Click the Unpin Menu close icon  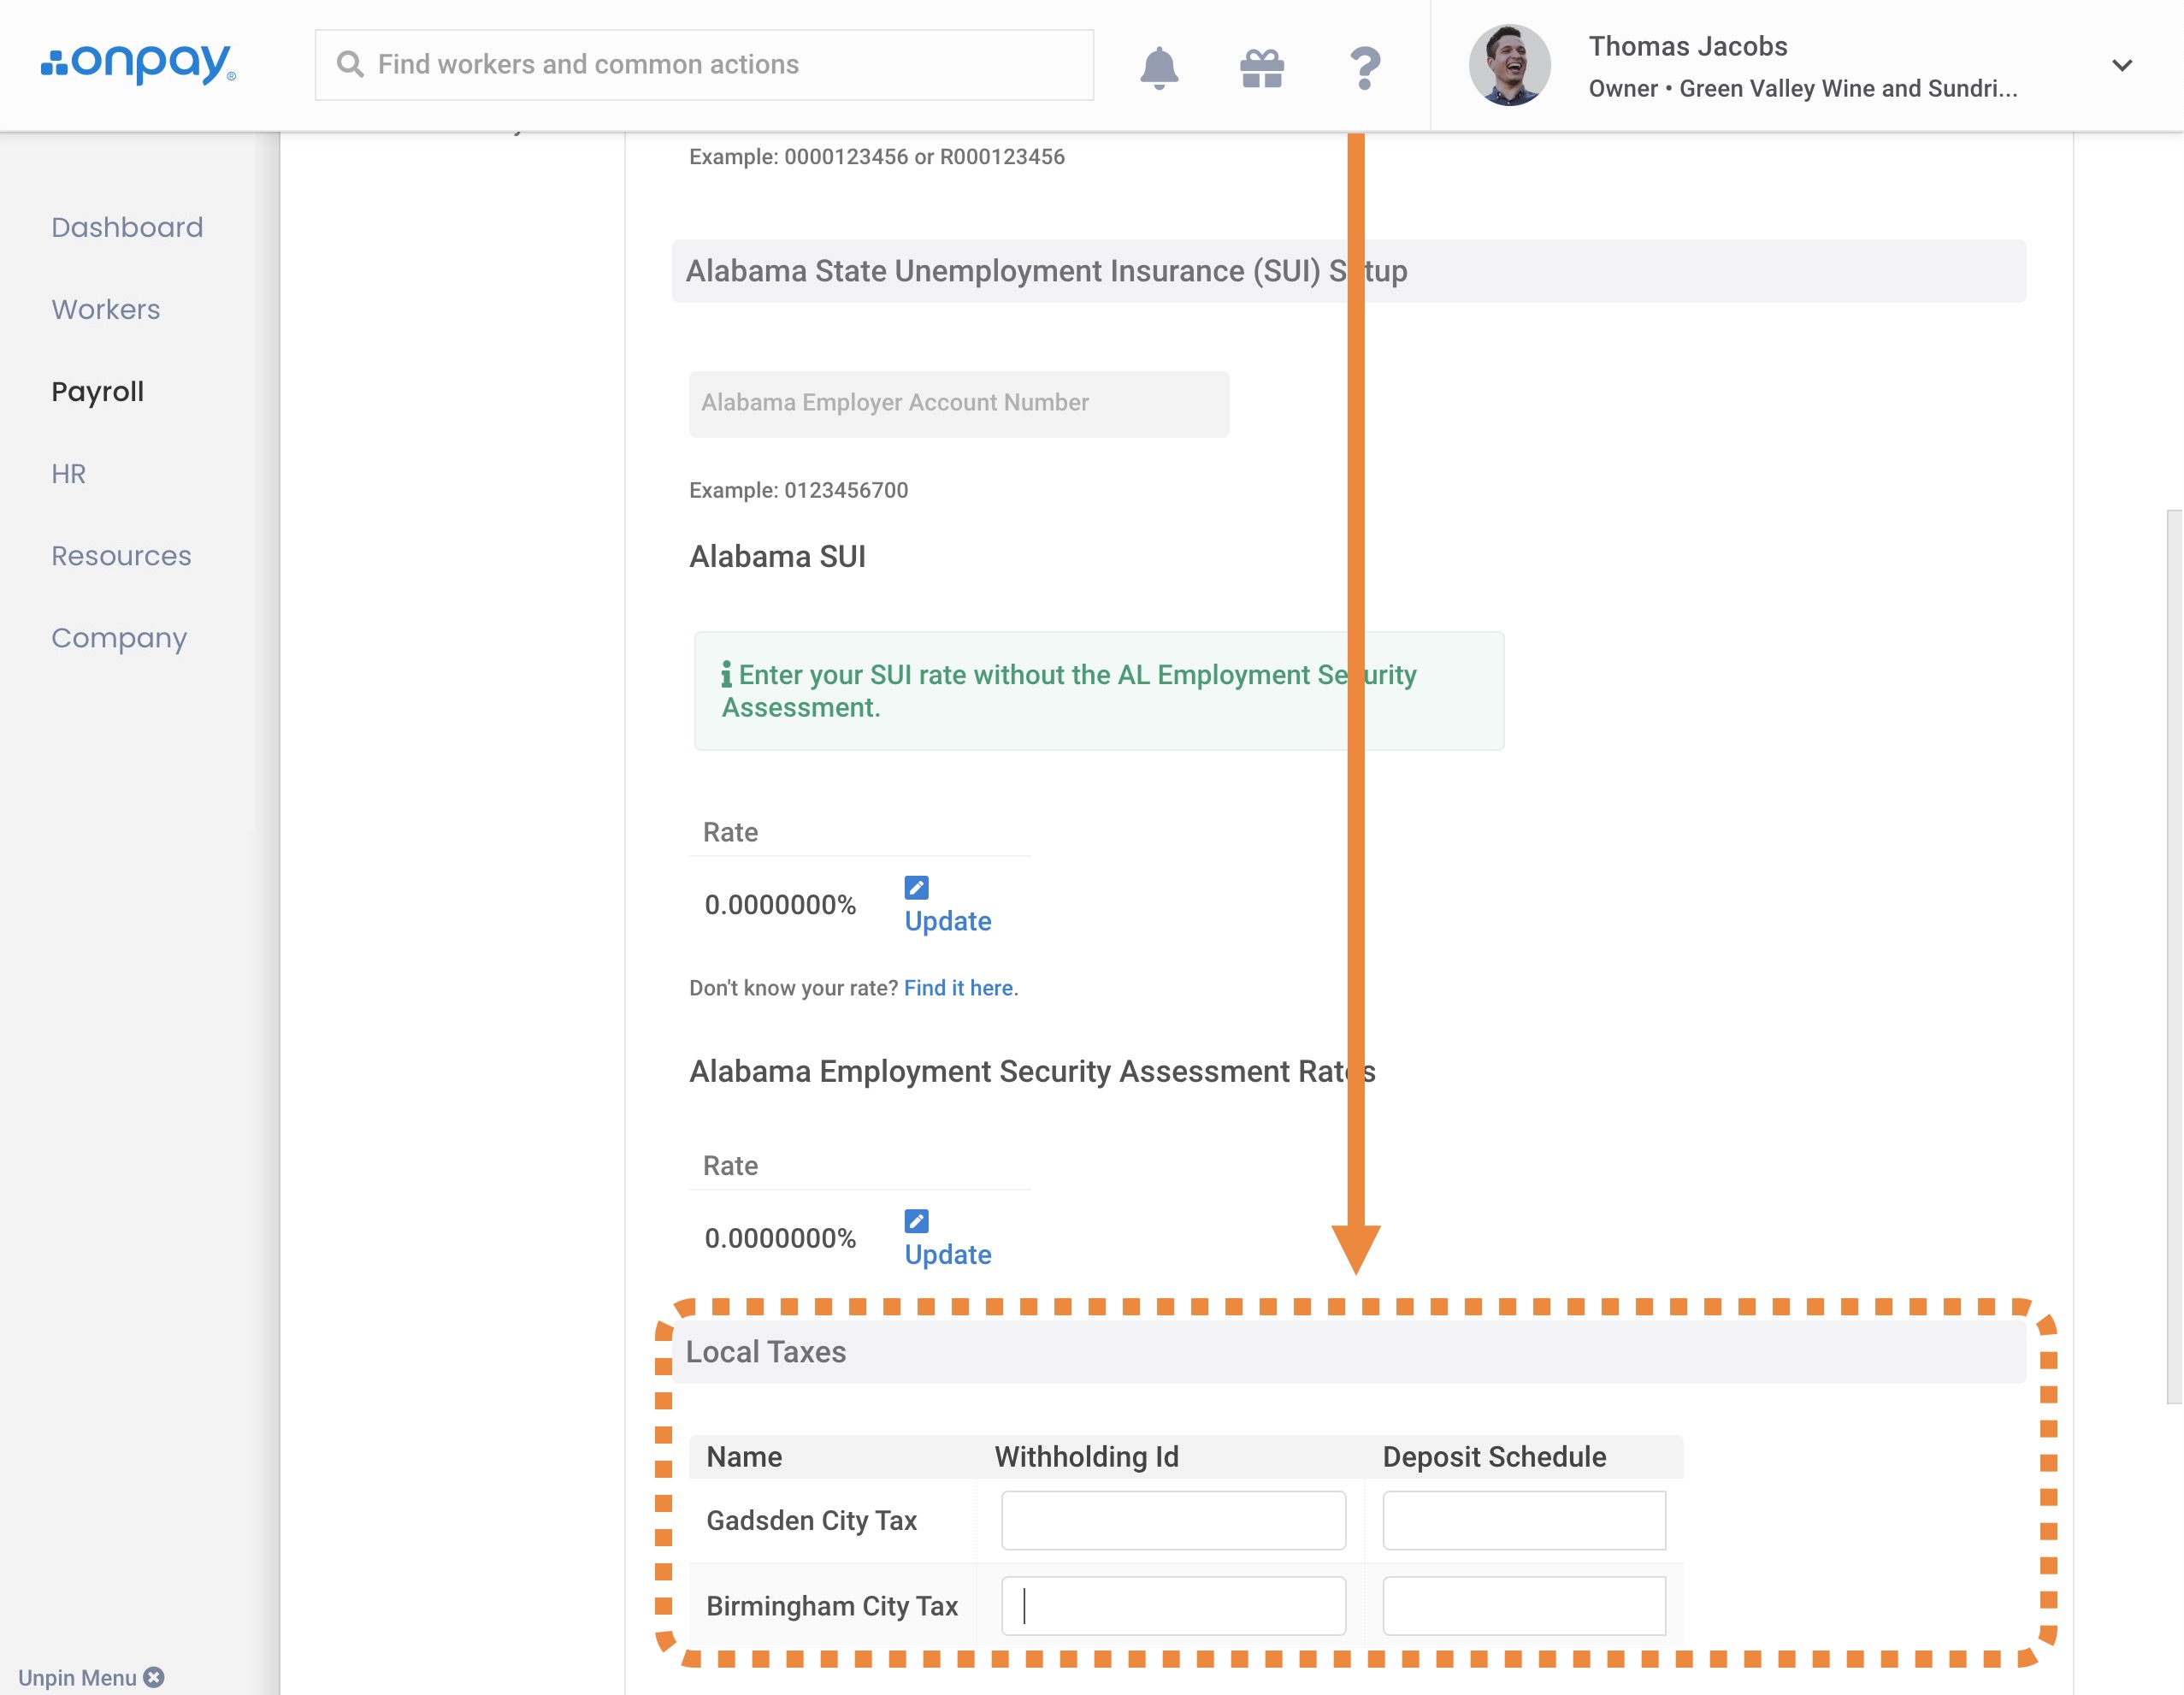tap(154, 1677)
